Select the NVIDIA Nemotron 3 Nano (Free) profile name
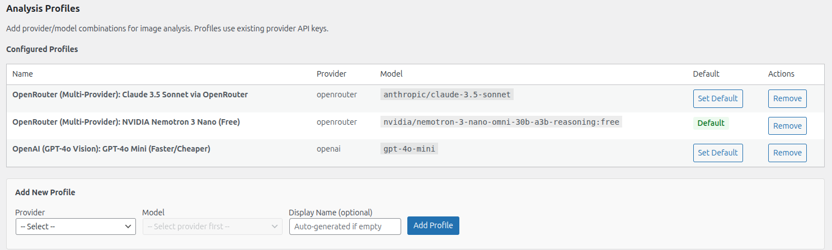 pos(126,121)
